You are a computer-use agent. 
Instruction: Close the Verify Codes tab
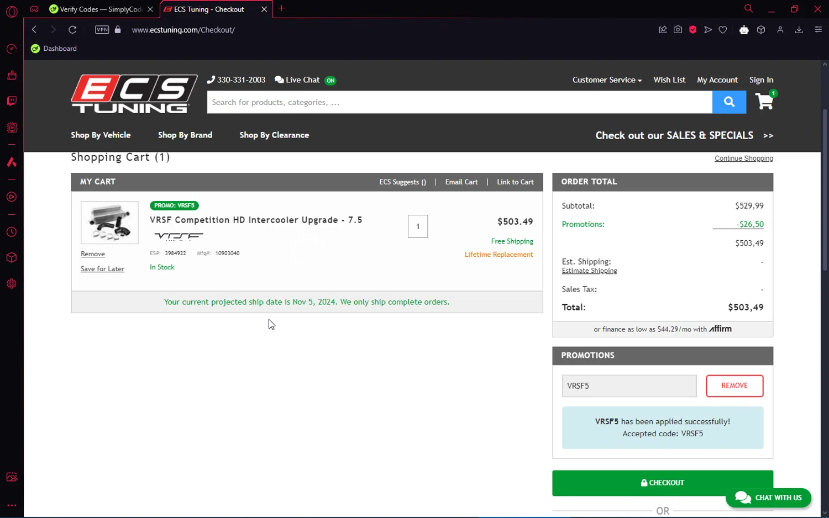(x=150, y=9)
